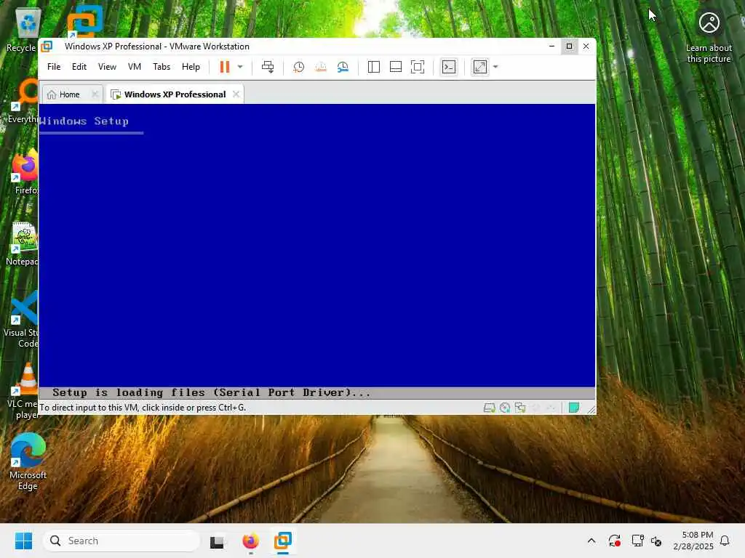Open the VM menu
Viewport: 745px width, 558px height.
click(x=135, y=67)
